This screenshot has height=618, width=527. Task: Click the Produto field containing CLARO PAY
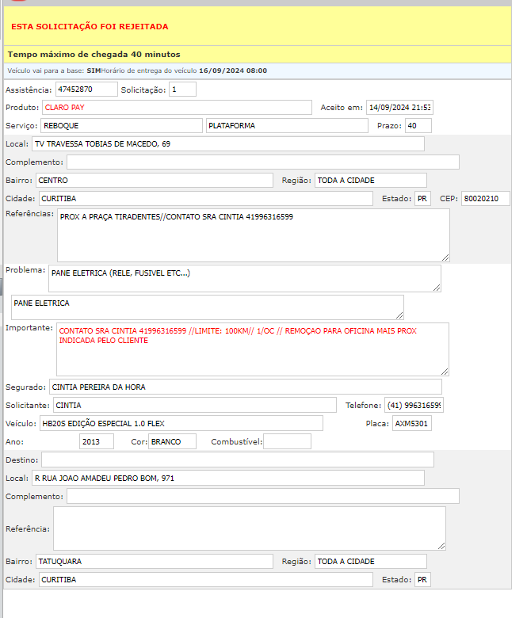(177, 108)
